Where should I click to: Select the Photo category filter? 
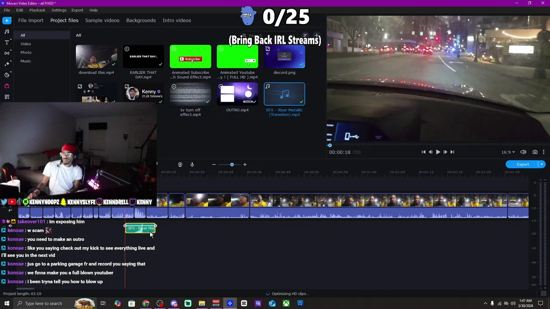pyautogui.click(x=26, y=52)
